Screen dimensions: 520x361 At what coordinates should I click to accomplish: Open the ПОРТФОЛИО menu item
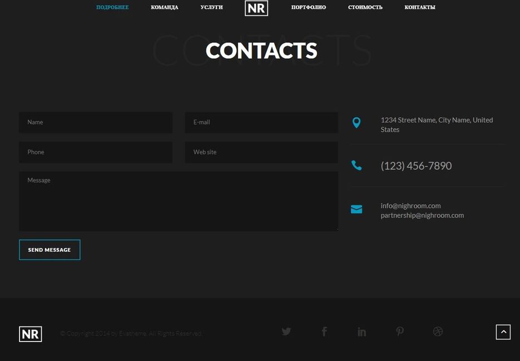pyautogui.click(x=309, y=7)
